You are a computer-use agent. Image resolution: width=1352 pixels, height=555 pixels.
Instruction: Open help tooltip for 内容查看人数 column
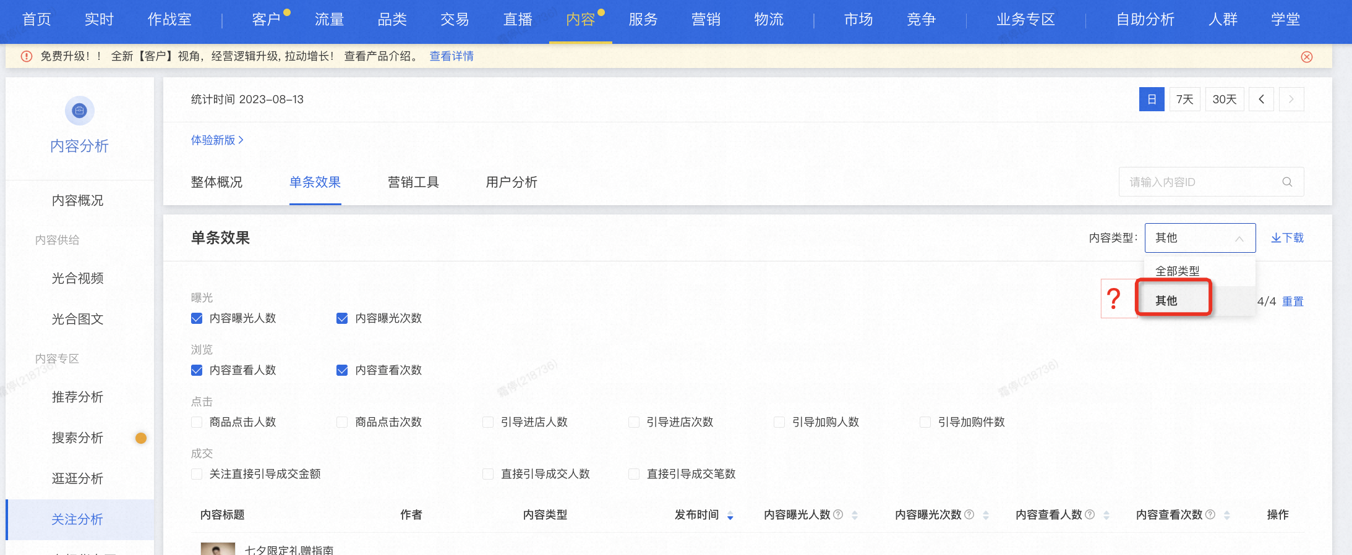1090,514
